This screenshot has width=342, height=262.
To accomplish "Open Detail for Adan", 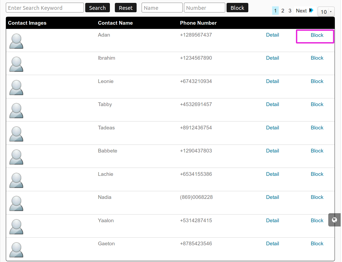I will pos(272,35).
